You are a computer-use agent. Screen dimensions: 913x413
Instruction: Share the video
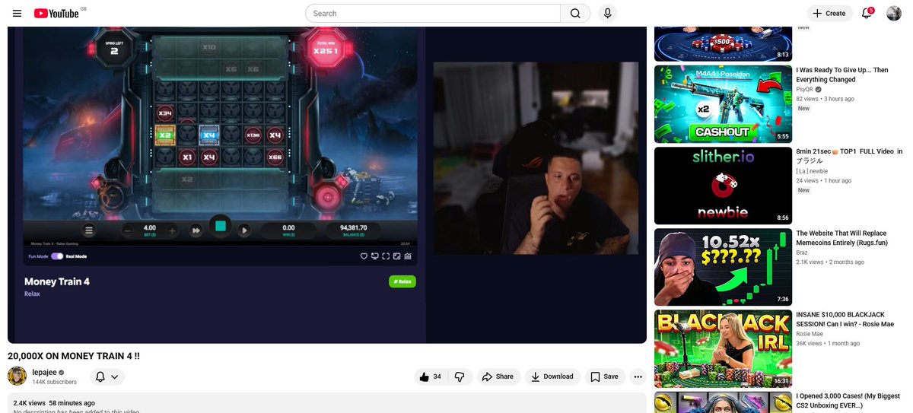[498, 376]
